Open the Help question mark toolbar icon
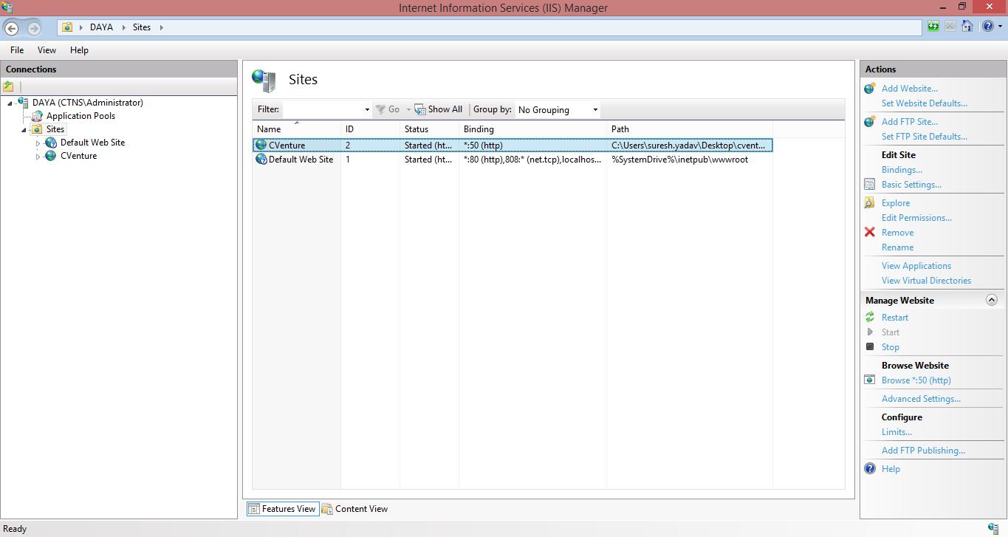This screenshot has height=537, width=1008. (988, 27)
